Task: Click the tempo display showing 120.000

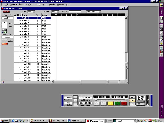Action: [x=141, y=97]
